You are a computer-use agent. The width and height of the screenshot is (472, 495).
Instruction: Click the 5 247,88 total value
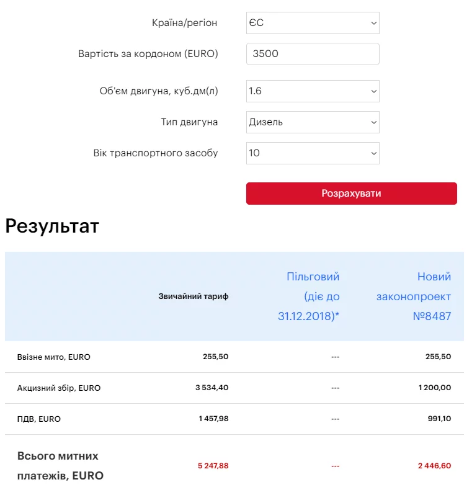(x=213, y=466)
